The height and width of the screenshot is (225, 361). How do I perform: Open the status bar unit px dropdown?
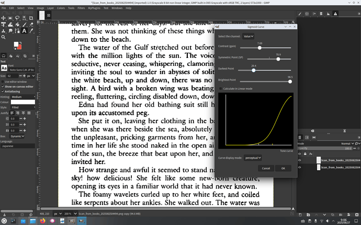pyautogui.click(x=58, y=214)
